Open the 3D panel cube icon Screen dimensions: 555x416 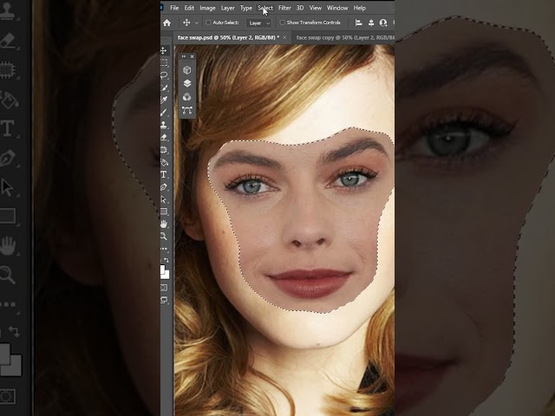[x=187, y=70]
